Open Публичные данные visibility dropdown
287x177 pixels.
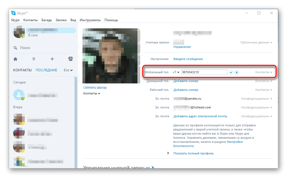(256, 42)
